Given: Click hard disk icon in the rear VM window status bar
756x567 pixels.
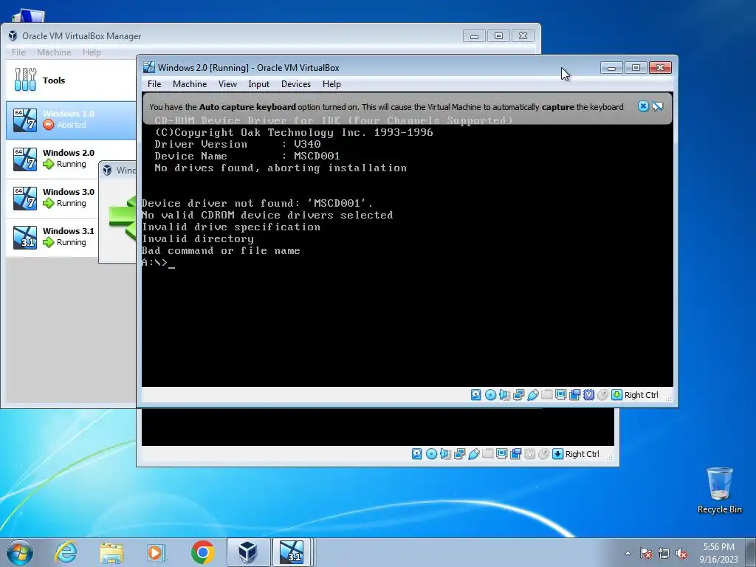Looking at the screenshot, I should pyautogui.click(x=417, y=454).
